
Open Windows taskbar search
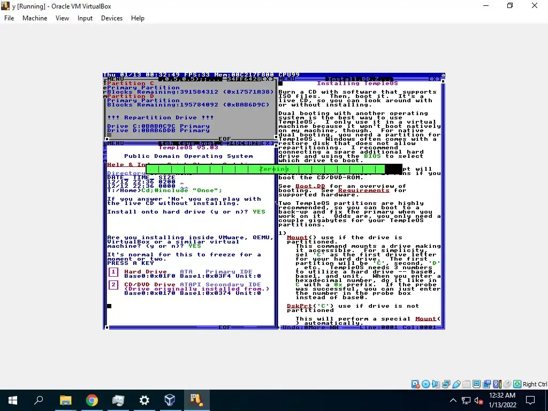pyautogui.click(x=39, y=400)
